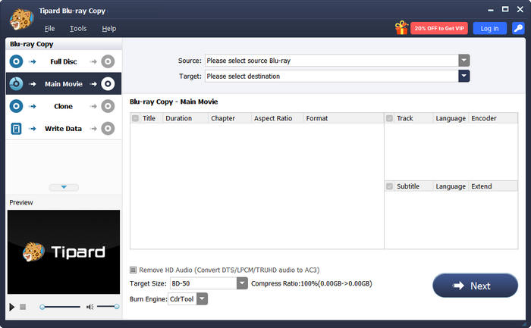Close the Tipard Blu-ray Copy window
The height and width of the screenshot is (328, 531).
coord(520,9)
